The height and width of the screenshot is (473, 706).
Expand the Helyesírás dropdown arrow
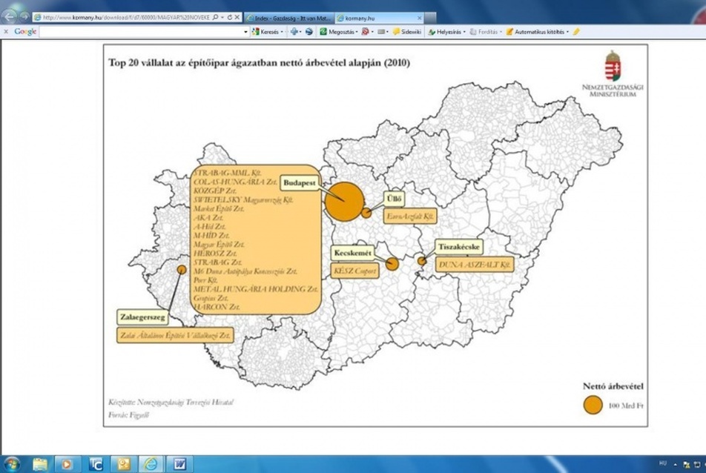(465, 32)
